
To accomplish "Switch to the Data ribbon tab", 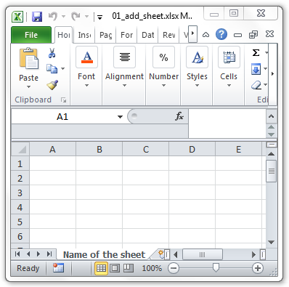I will (147, 35).
